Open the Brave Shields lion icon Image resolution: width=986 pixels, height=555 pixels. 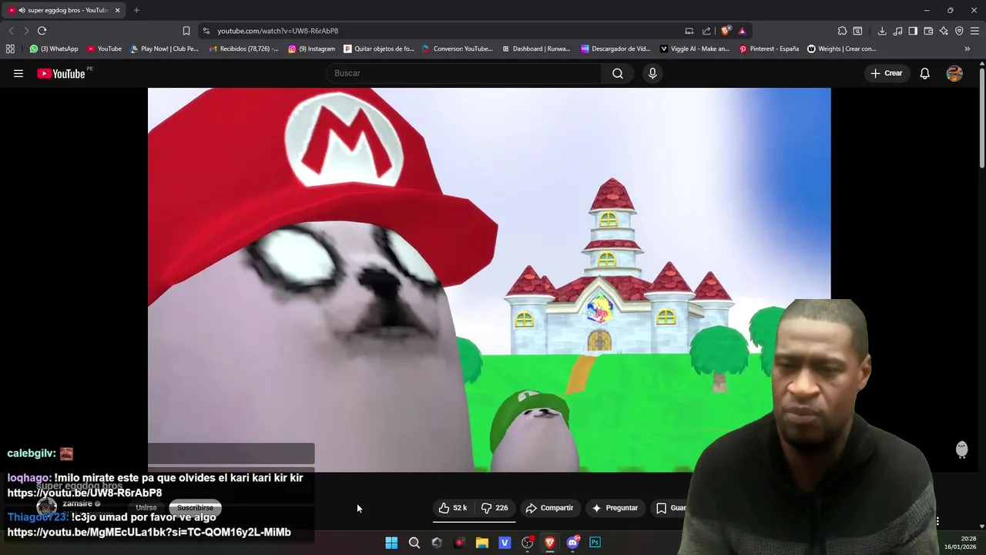[725, 31]
